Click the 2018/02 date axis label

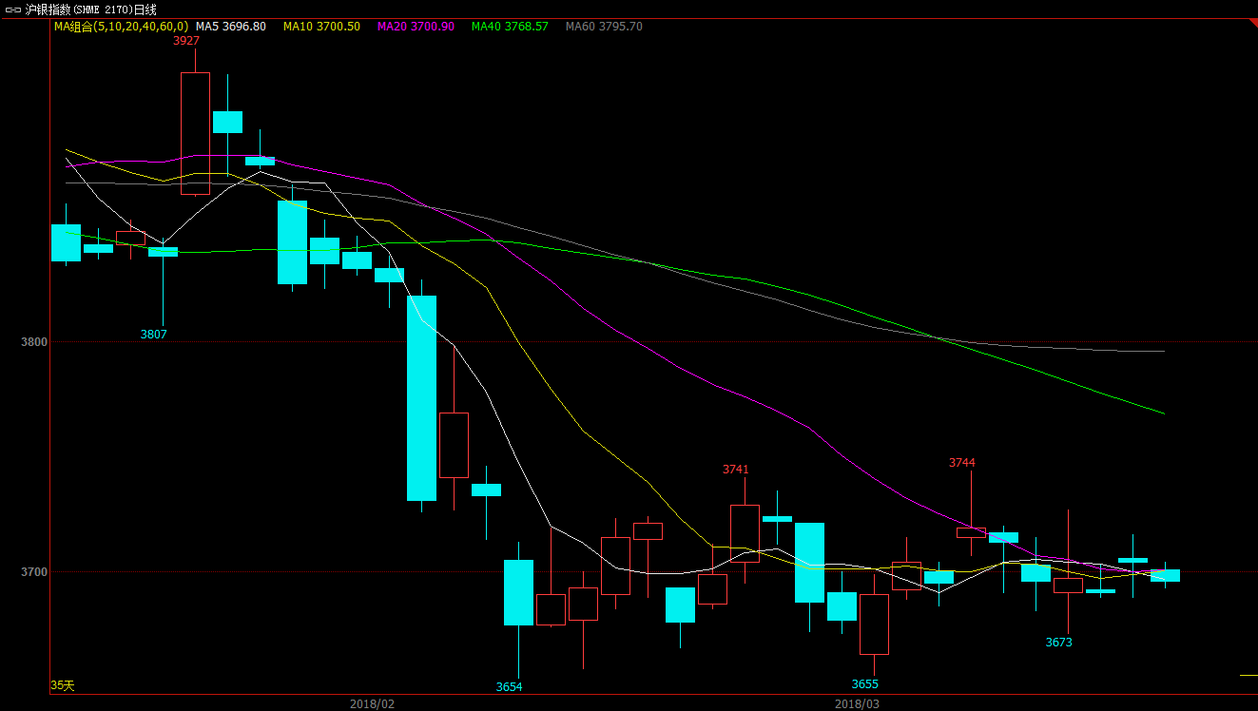pyautogui.click(x=372, y=704)
